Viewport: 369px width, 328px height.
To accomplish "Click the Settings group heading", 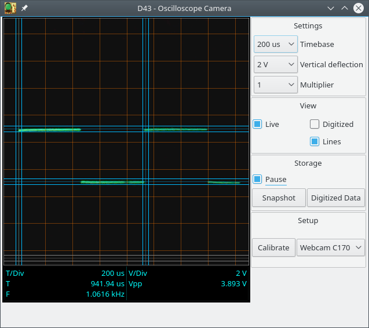I will (x=308, y=26).
